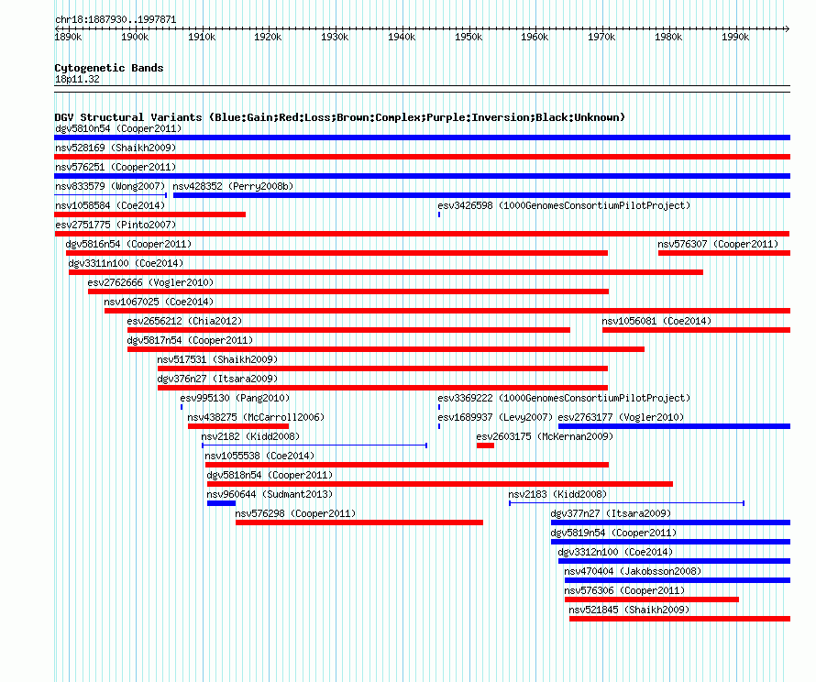Click dgv376n27 (Itsara2009) label
The image size is (816, 682).
pos(217,379)
